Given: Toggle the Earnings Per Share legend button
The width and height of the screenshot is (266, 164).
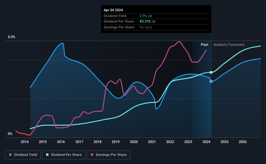Looking at the screenshot, I should [x=109, y=155].
